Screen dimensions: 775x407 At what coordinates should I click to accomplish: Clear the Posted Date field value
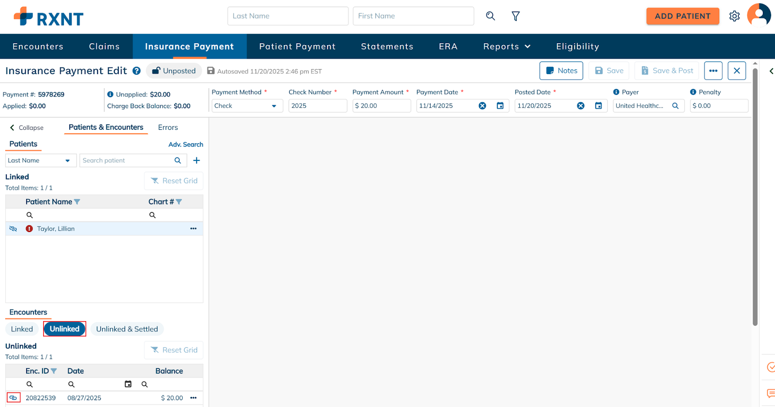pyautogui.click(x=580, y=106)
